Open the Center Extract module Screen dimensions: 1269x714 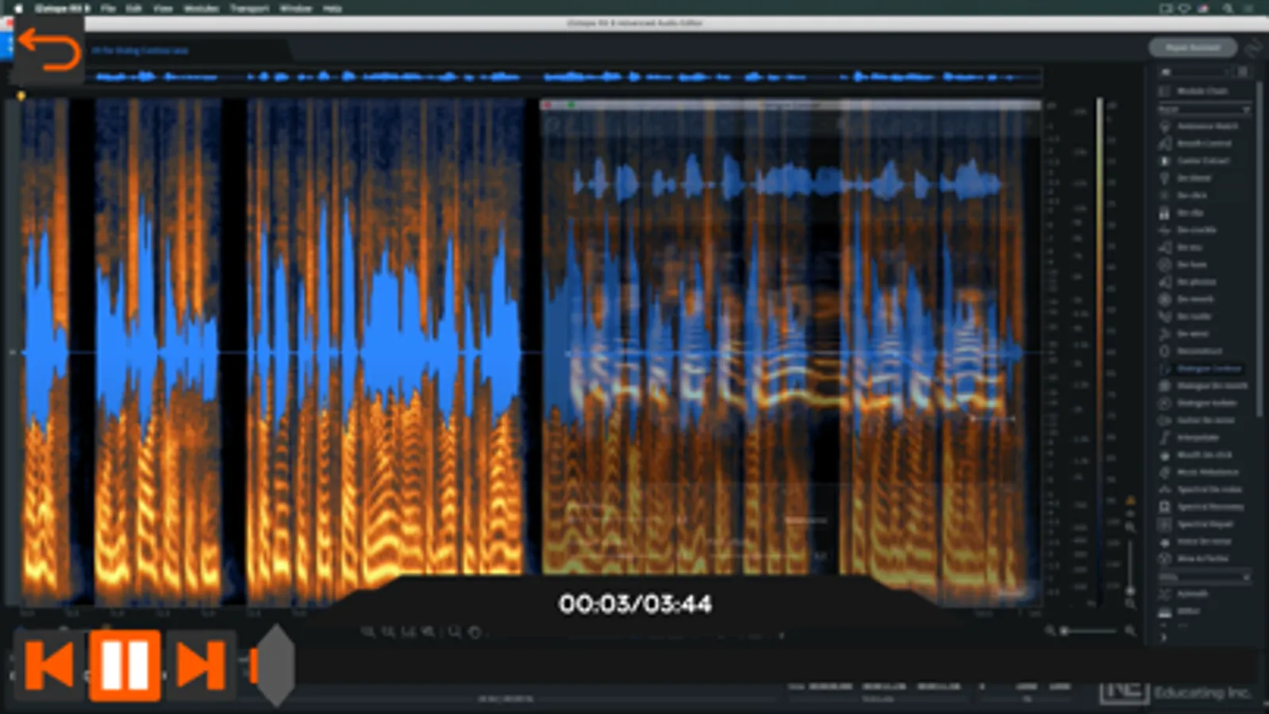[1195, 161]
